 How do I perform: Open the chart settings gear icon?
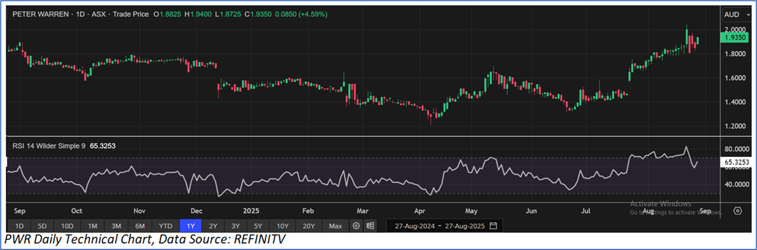coord(356,226)
